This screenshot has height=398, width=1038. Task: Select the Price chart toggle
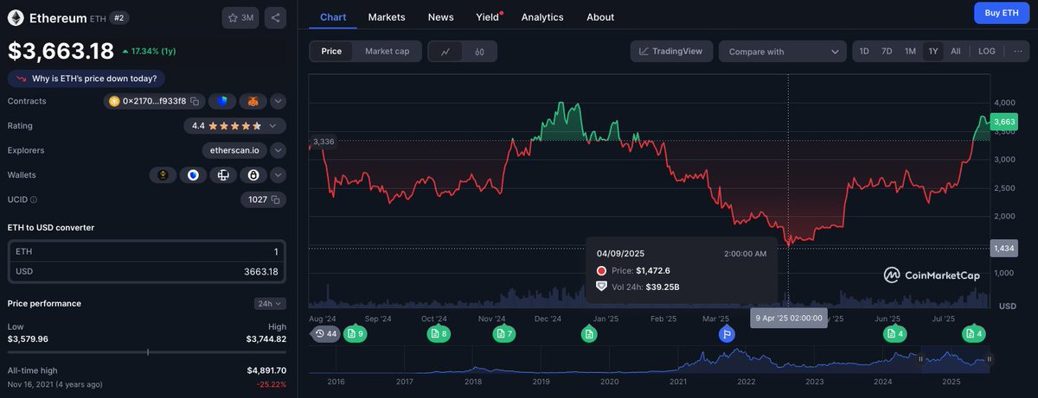(331, 51)
